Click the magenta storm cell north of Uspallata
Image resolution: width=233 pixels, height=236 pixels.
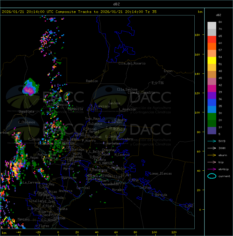(x=29, y=90)
